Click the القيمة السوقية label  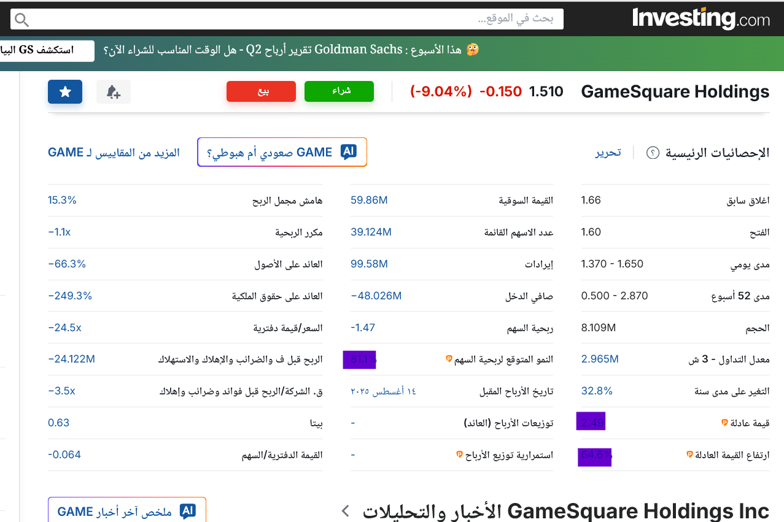click(526, 201)
